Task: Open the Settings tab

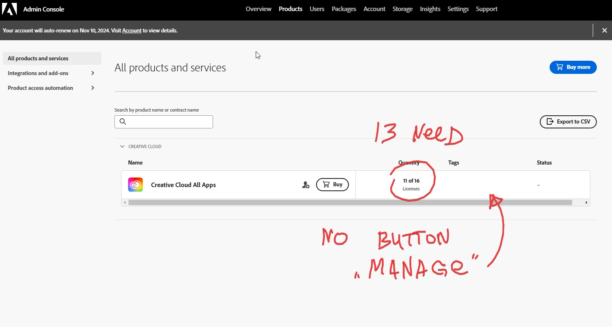Action: click(x=458, y=9)
